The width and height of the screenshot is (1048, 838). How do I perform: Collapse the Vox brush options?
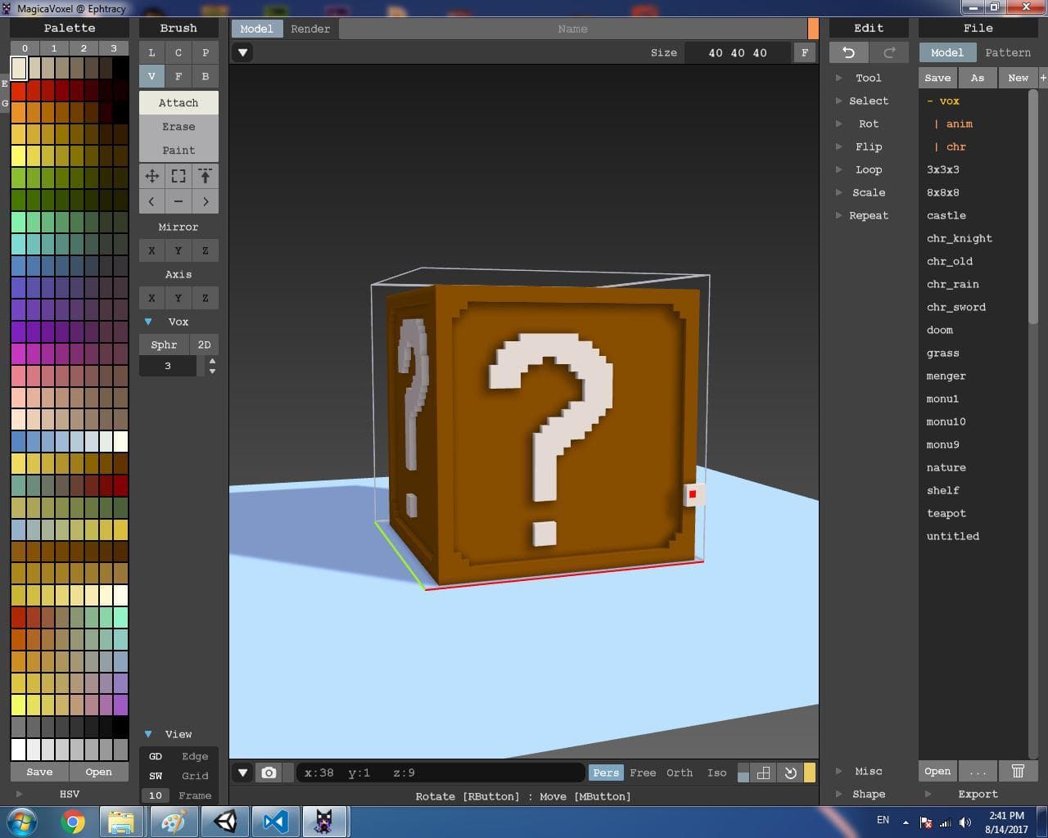point(148,322)
